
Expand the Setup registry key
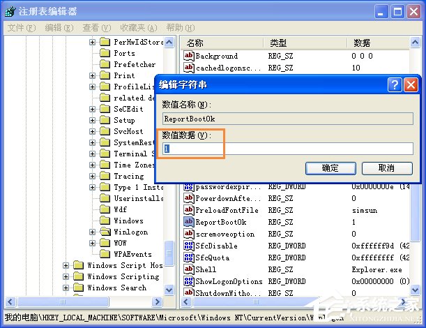(x=92, y=120)
